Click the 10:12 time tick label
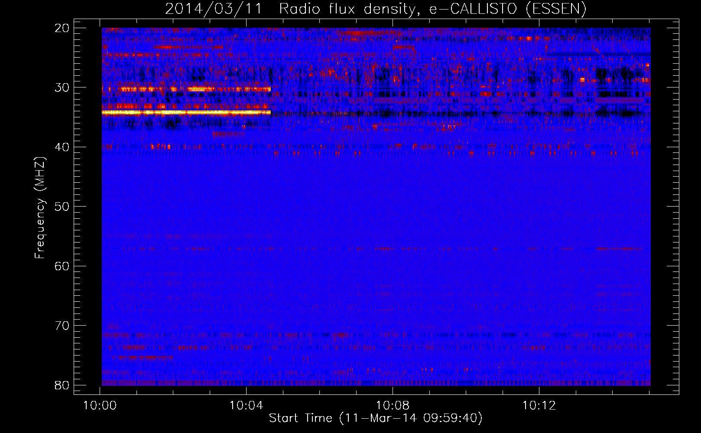 [539, 406]
